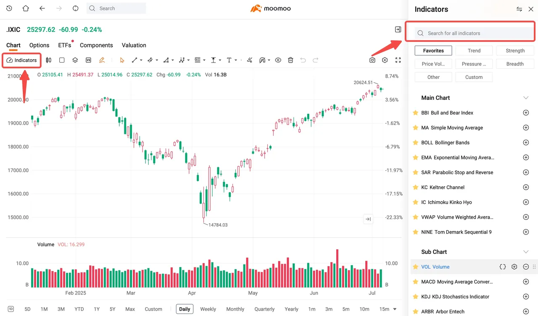Click the candlestick chart type icon
The width and height of the screenshot is (538, 316).
pyautogui.click(x=49, y=60)
